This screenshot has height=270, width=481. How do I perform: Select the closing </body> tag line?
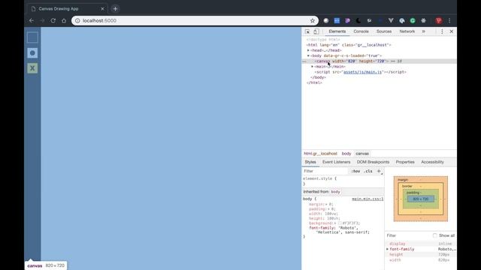318,77
